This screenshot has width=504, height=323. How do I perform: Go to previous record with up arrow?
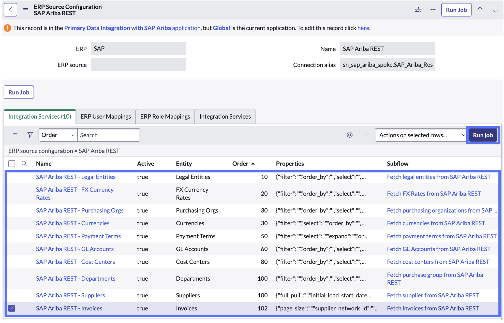pos(480,10)
